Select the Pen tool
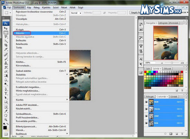The height and width of the screenshot is (139, 190). (6, 89)
